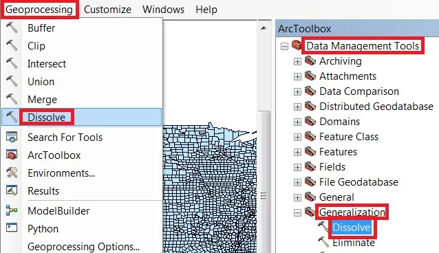Open the Windows menu
The image size is (439, 253).
(163, 10)
